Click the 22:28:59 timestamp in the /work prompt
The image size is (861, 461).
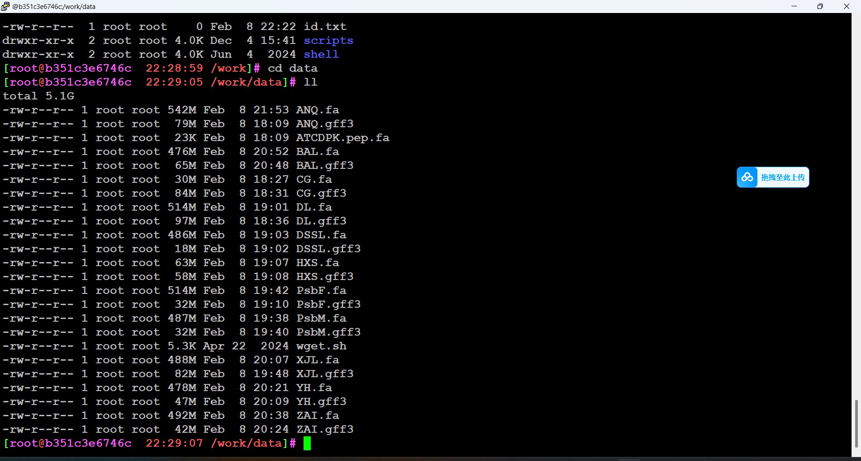[x=174, y=69]
